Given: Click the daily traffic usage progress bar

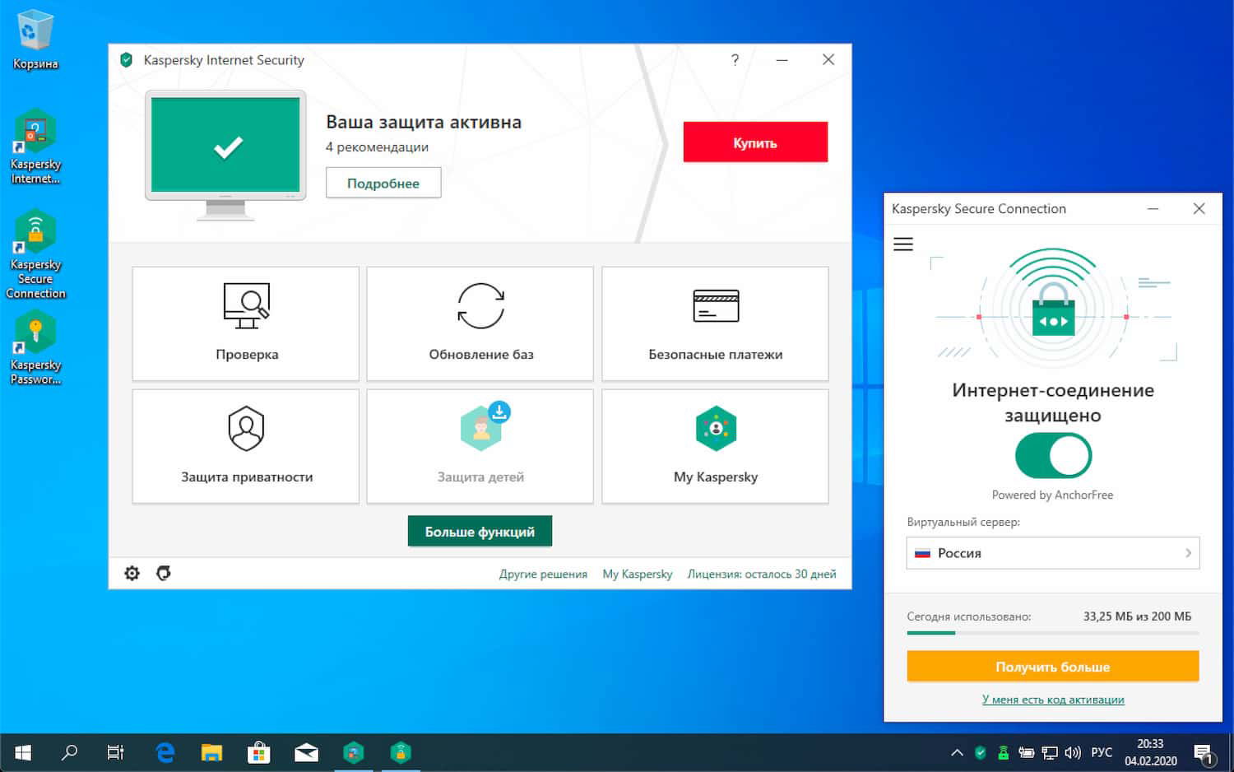Looking at the screenshot, I should [1052, 634].
